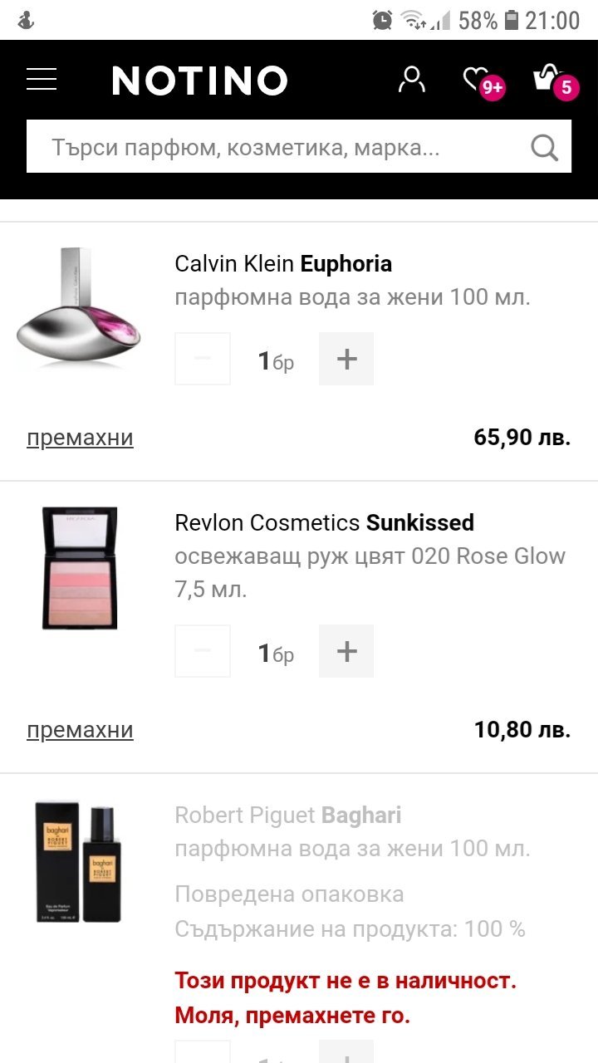Remove Calvin Klein Euphoria from cart

click(80, 438)
